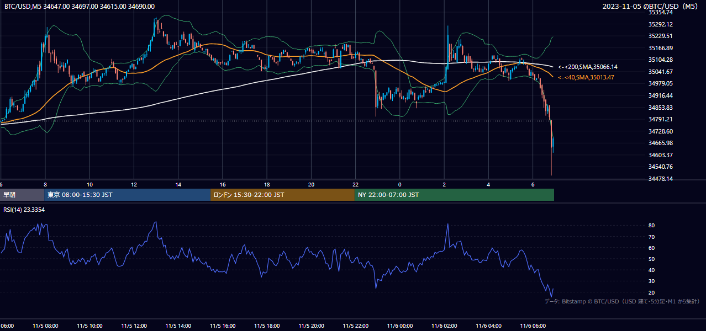The width and height of the screenshot is (706, 331).
Task: Click price axis value 35229.51
Action: 660,36
